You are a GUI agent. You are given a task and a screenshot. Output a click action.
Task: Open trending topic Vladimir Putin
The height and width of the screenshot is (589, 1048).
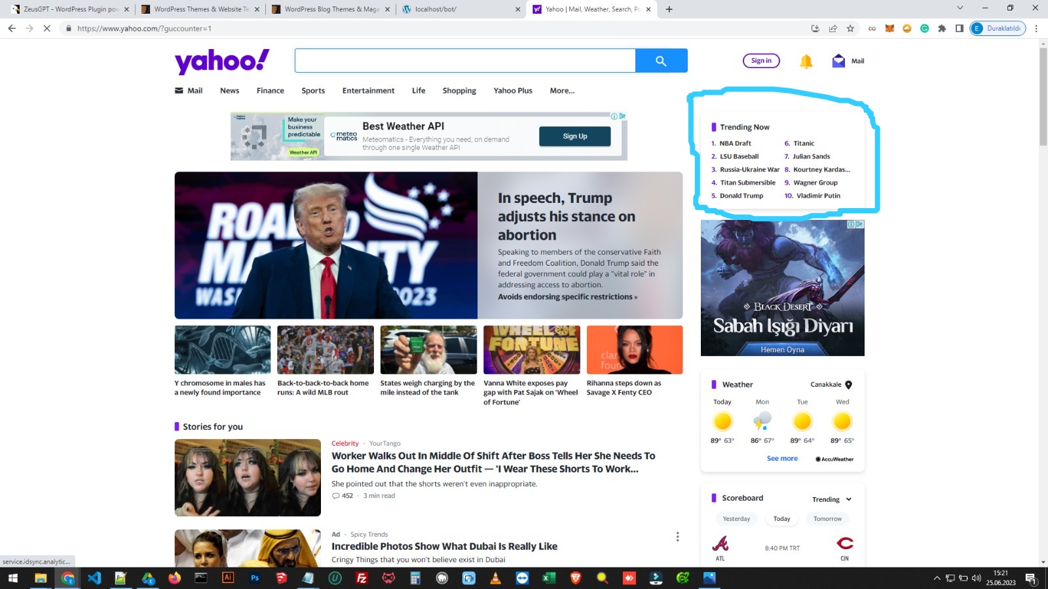pyautogui.click(x=818, y=196)
